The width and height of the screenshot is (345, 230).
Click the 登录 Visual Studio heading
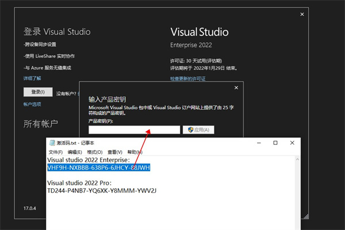click(57, 32)
